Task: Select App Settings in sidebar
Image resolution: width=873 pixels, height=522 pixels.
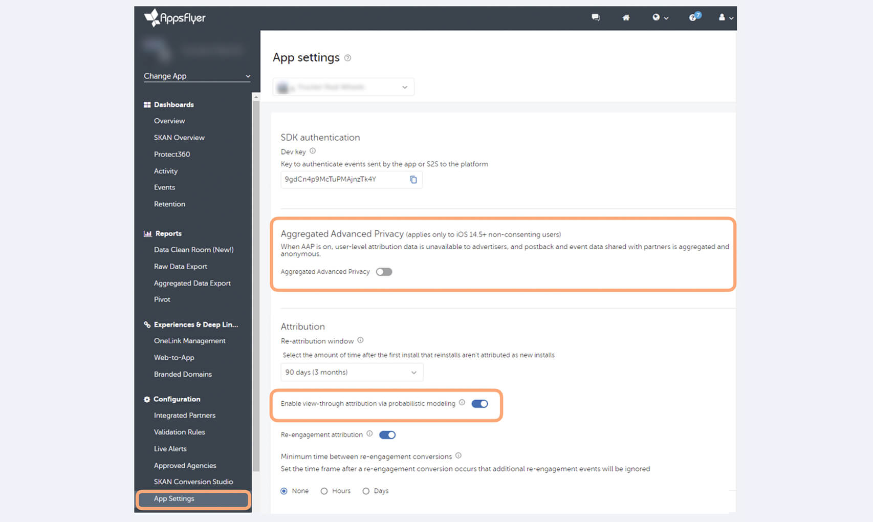Action: pyautogui.click(x=193, y=499)
